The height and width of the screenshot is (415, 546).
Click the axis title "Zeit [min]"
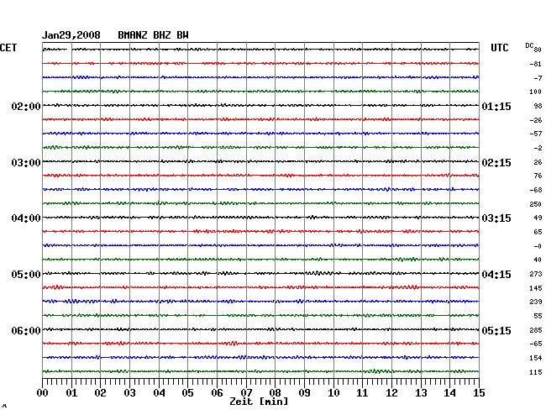259,402
